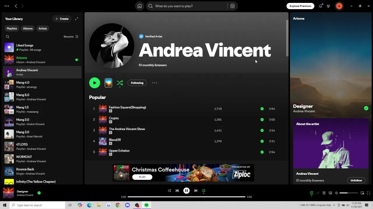This screenshot has height=209, width=373.
Task: Search in Your Library
Action: point(8,37)
